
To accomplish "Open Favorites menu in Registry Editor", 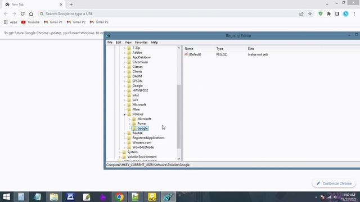I will 141,43.
